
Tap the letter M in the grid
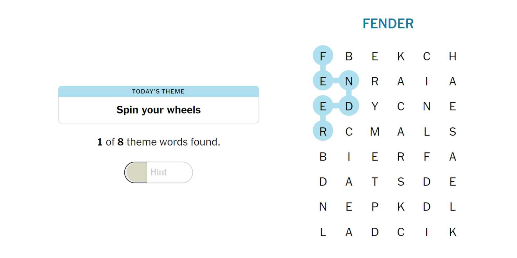click(375, 132)
